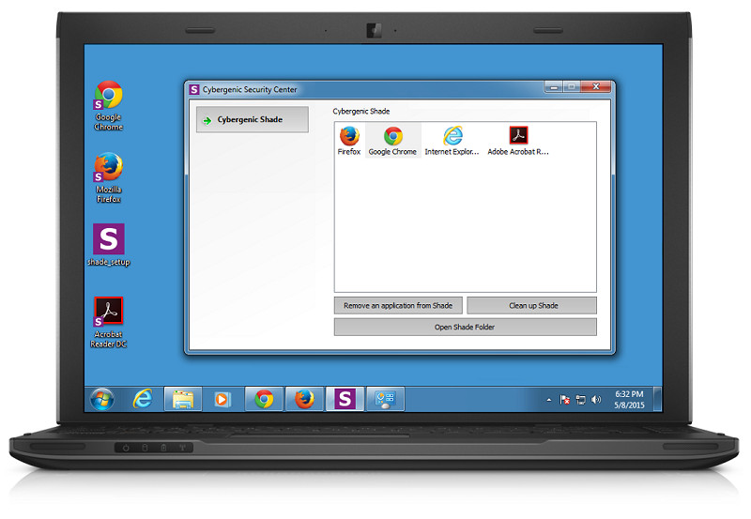Switch to Firefox in the taskbar
Screen dimensions: 751x519
[304, 399]
